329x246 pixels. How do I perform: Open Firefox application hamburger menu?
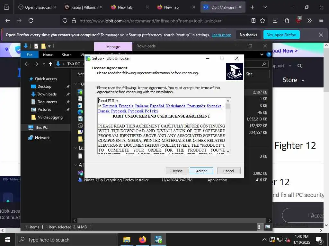tap(321, 20)
